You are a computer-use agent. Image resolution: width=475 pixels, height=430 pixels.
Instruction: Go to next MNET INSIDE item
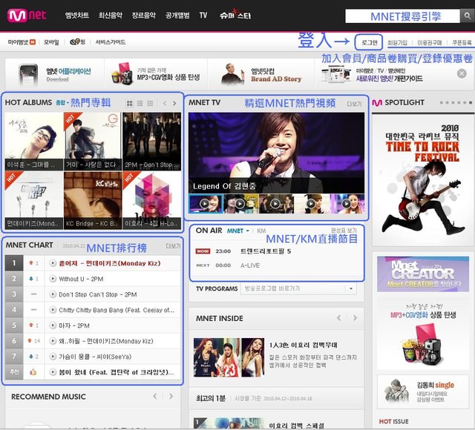coord(355,318)
